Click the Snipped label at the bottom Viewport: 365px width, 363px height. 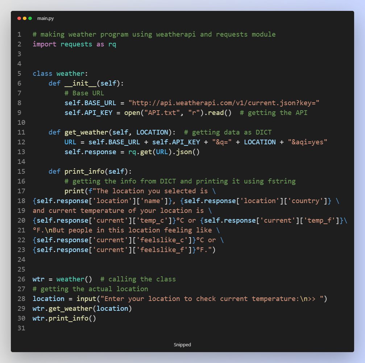coord(182,345)
